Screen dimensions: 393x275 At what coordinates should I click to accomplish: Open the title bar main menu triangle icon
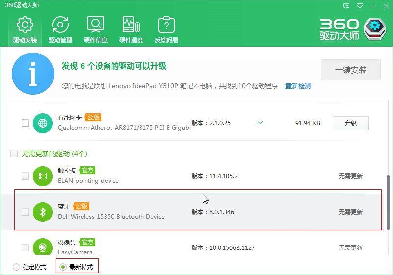tap(360, 6)
